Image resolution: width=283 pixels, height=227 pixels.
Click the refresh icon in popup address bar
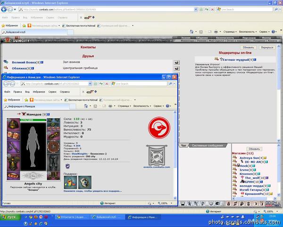click(101, 84)
